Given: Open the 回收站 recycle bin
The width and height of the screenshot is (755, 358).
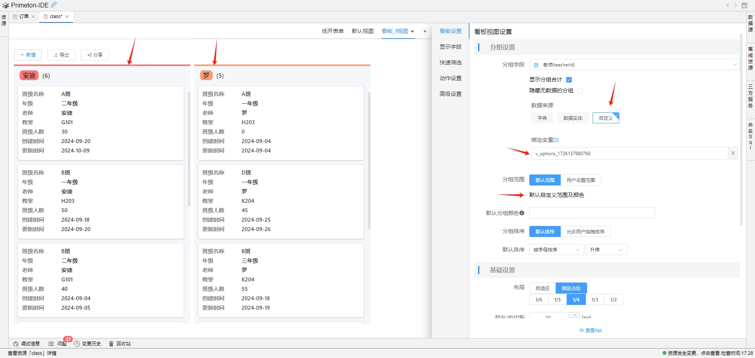Looking at the screenshot, I should click(x=120, y=344).
